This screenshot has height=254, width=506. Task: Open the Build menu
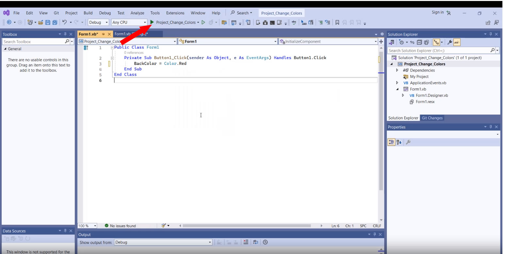point(88,13)
